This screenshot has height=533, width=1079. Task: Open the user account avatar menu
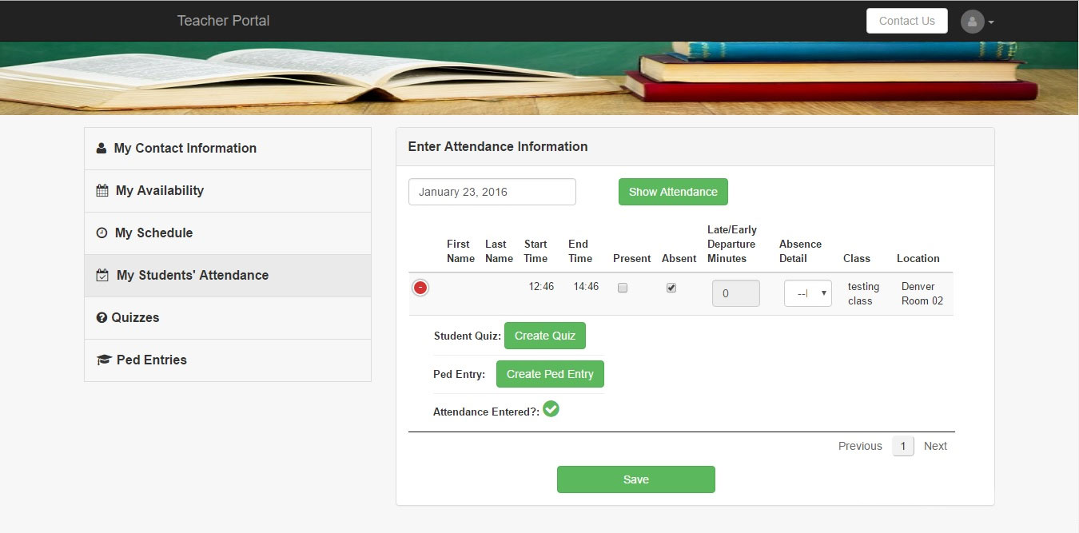[x=977, y=22]
